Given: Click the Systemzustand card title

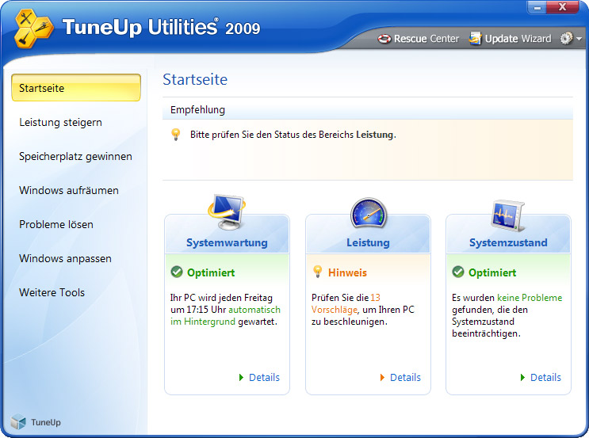Looking at the screenshot, I should [508, 242].
